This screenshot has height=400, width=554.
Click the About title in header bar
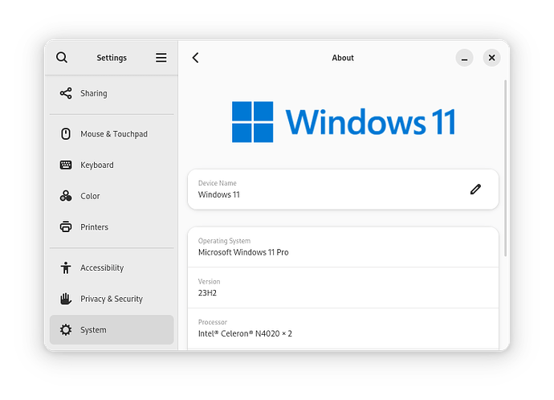(x=343, y=58)
